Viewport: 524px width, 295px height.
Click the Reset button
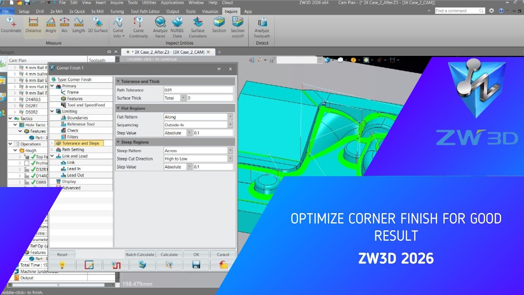pos(62,254)
